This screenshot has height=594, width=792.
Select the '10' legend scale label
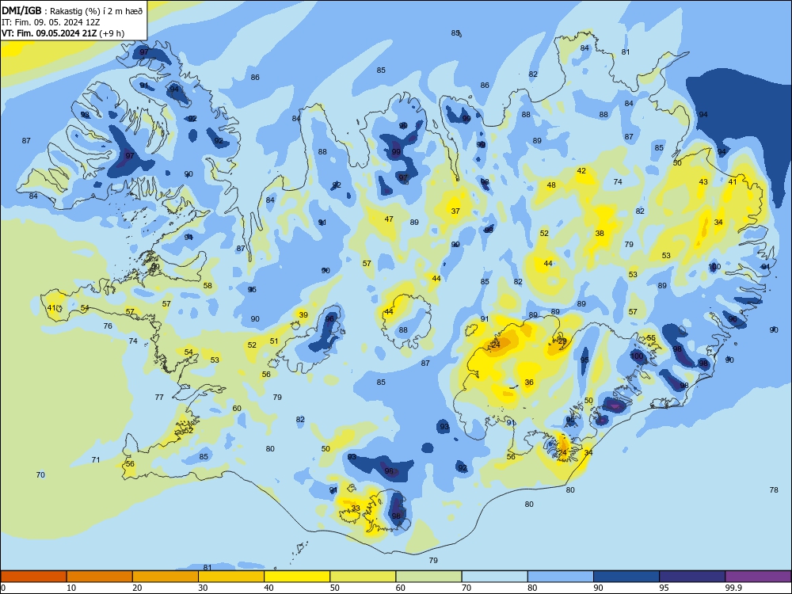[71, 588]
